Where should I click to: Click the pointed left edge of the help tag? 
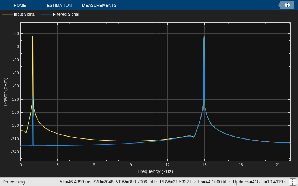point(280,5)
